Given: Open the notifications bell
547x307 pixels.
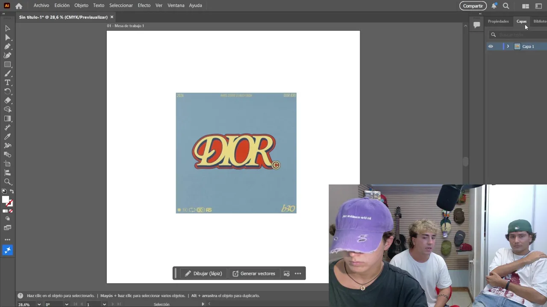Looking at the screenshot, I should tap(494, 6).
